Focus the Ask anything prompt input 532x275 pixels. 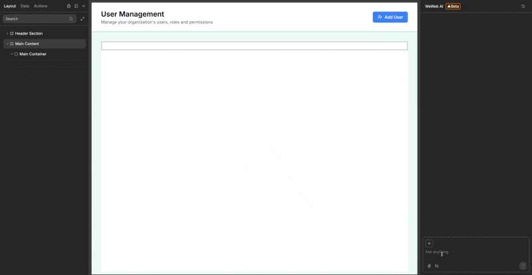click(x=475, y=252)
